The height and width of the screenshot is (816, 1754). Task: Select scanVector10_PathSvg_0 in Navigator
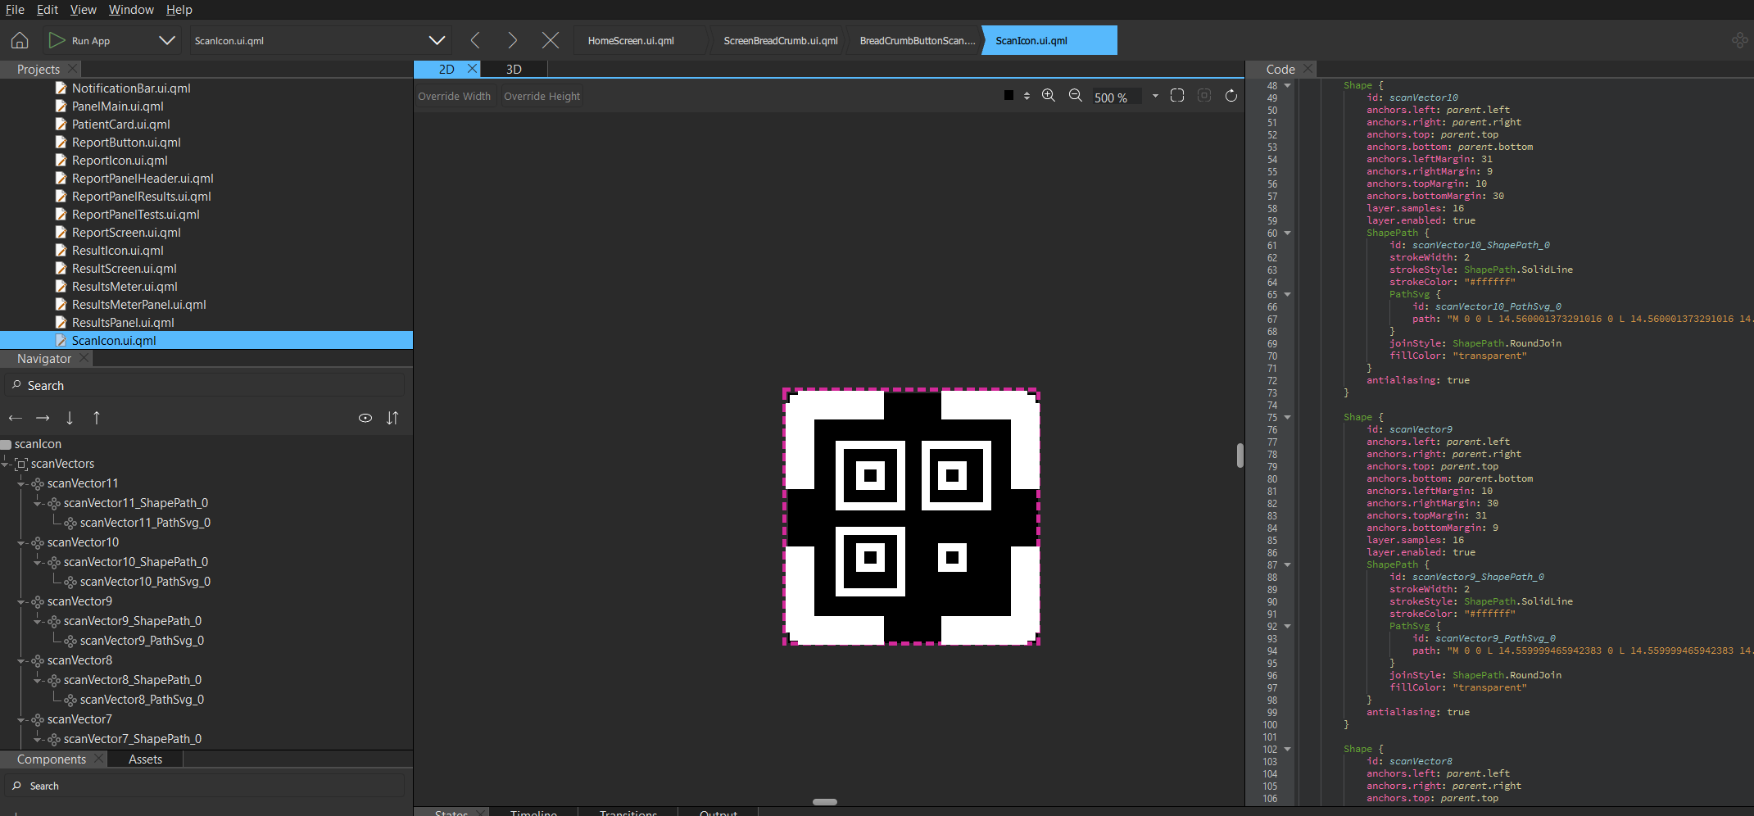pyautogui.click(x=145, y=582)
